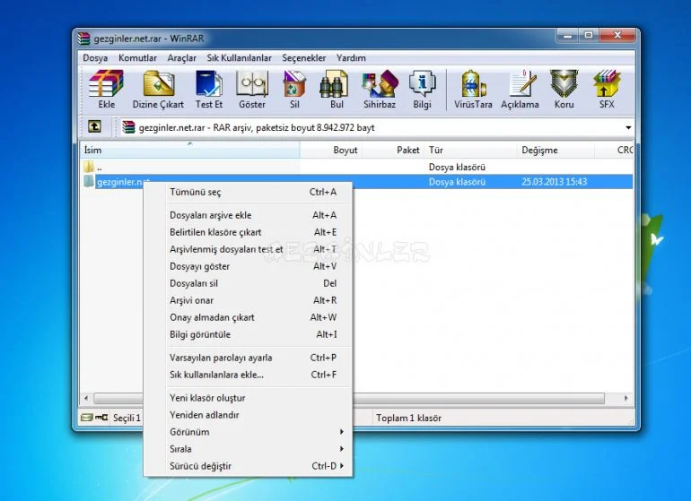Sort by the Boyut column header
691x501 pixels.
pyautogui.click(x=345, y=151)
